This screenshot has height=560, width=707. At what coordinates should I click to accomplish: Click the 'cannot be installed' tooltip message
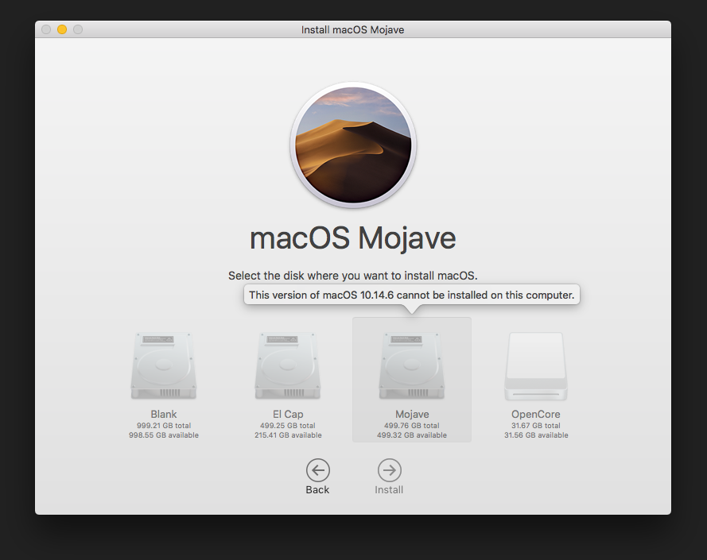pos(412,295)
